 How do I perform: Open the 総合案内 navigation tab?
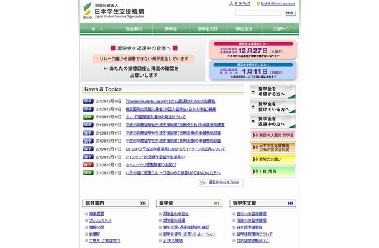click(134, 29)
